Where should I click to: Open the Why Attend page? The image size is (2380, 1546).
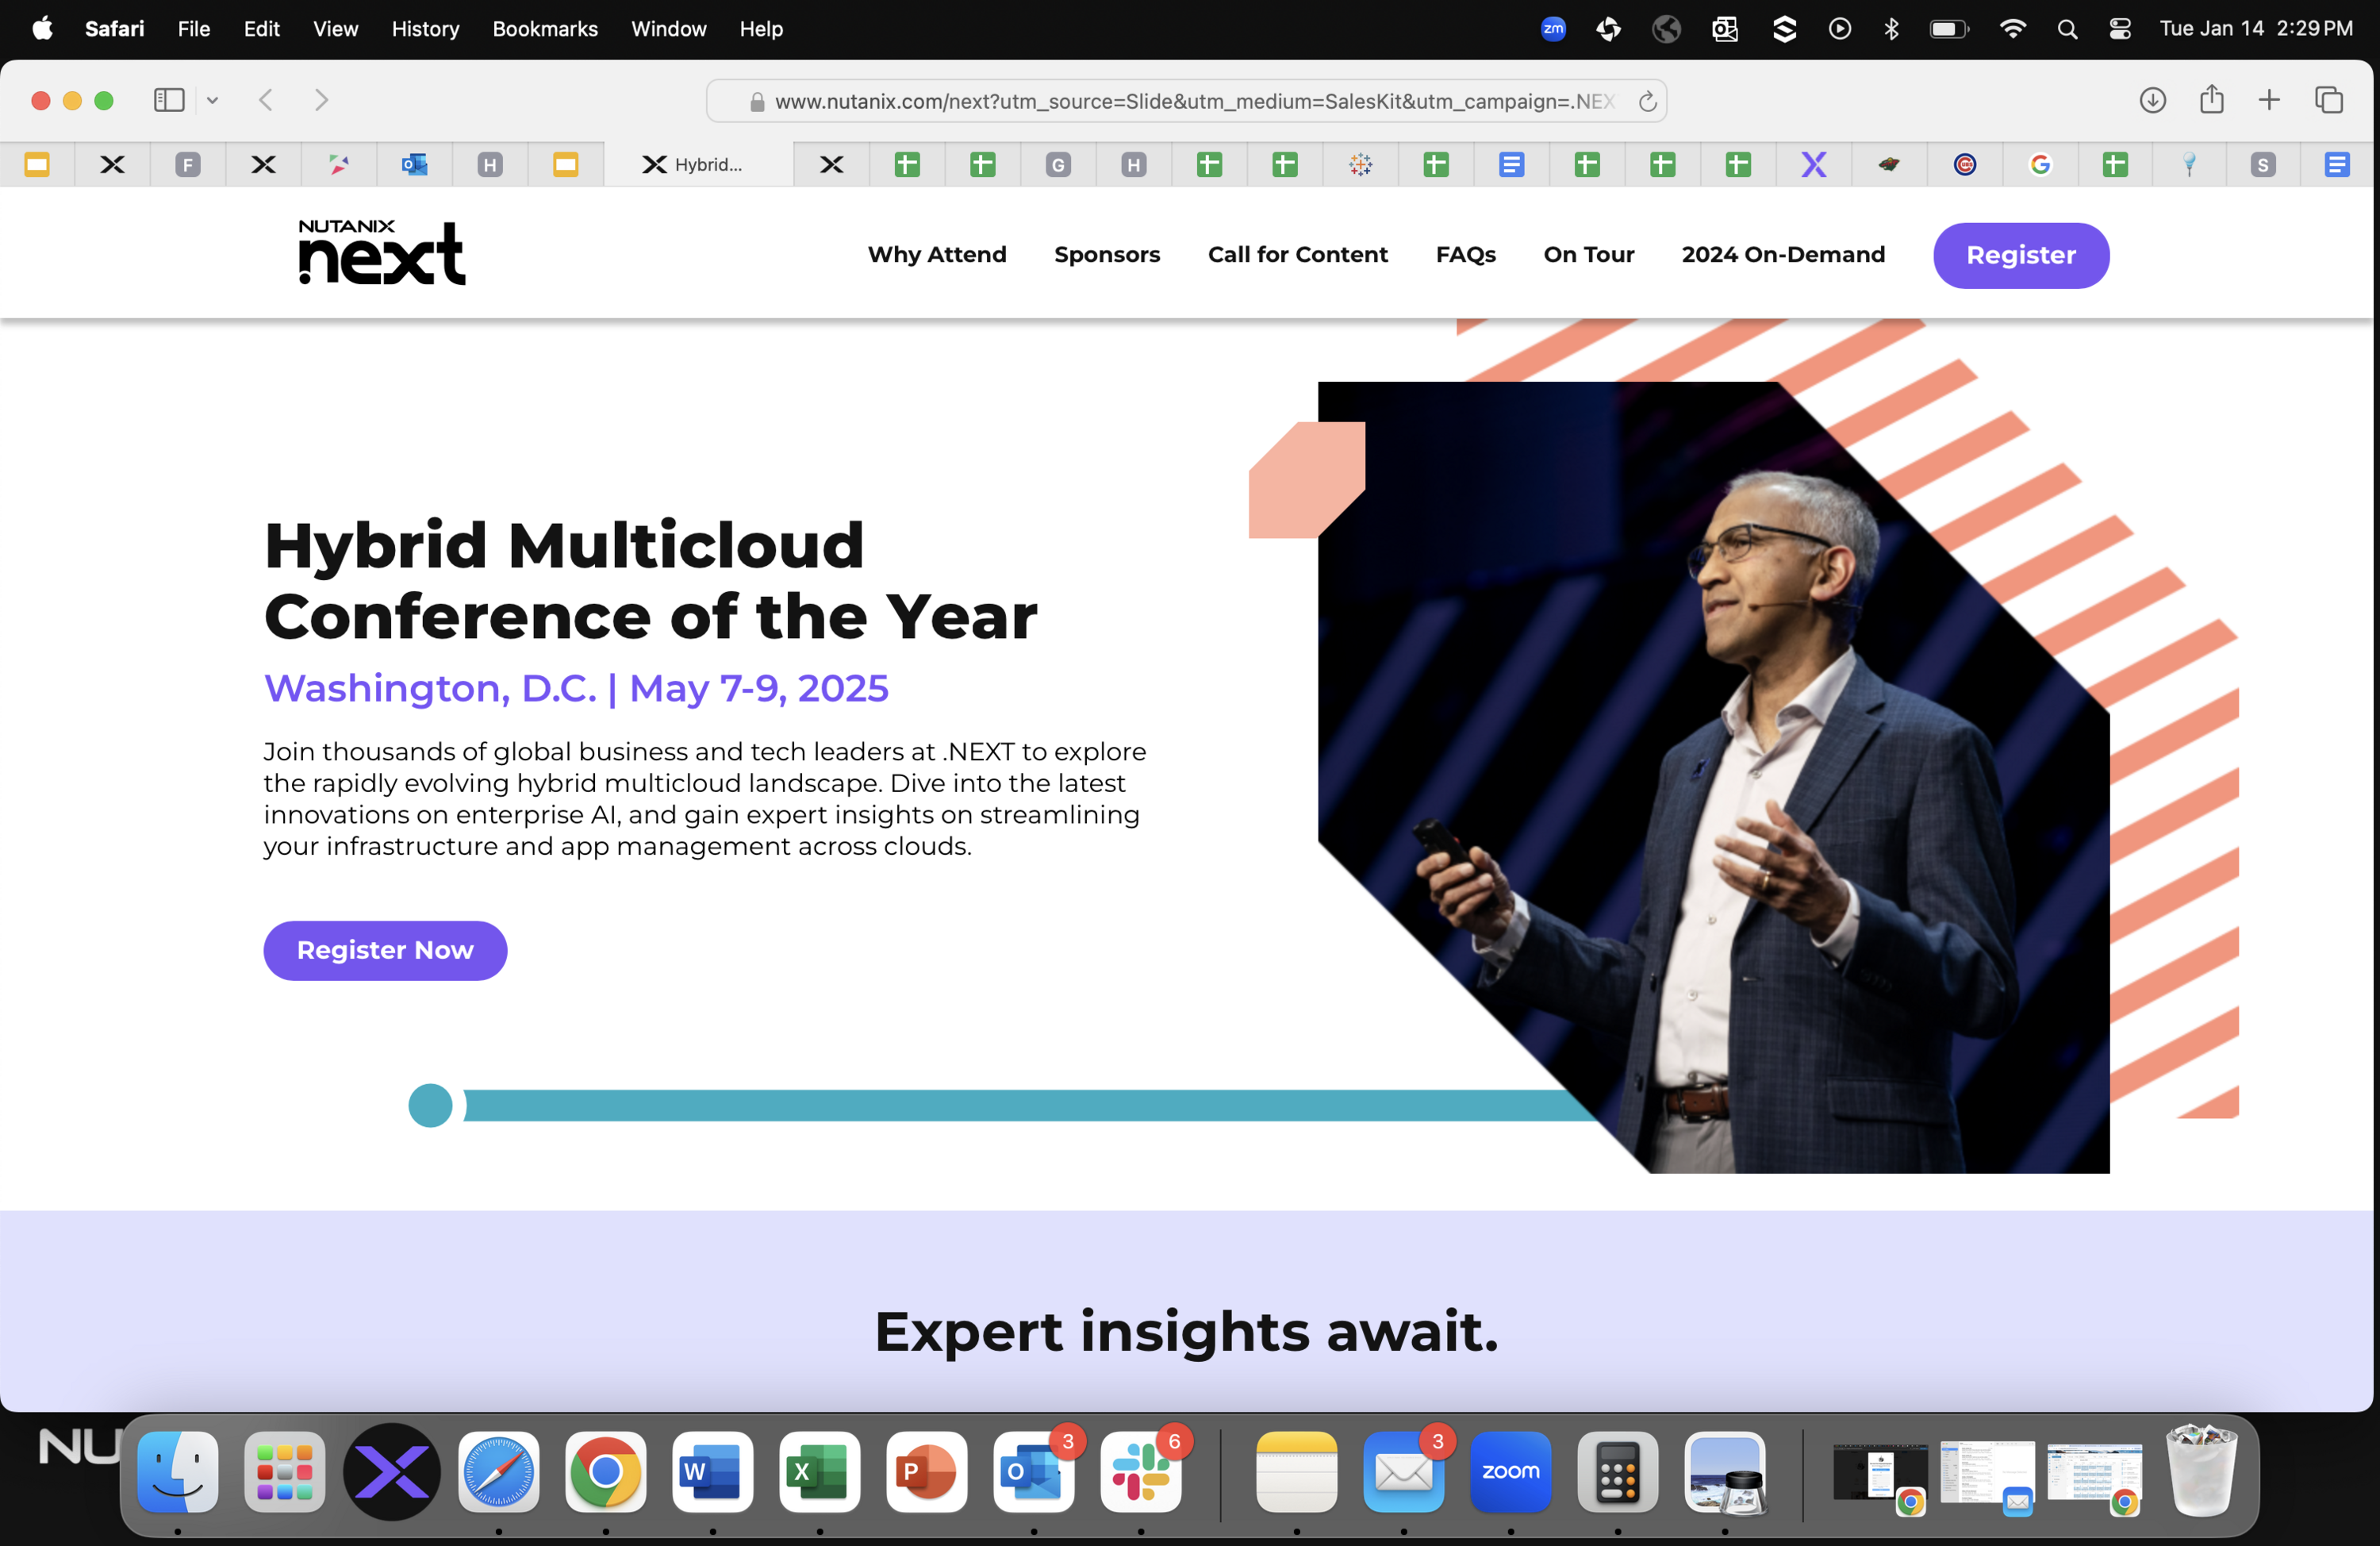click(x=937, y=254)
